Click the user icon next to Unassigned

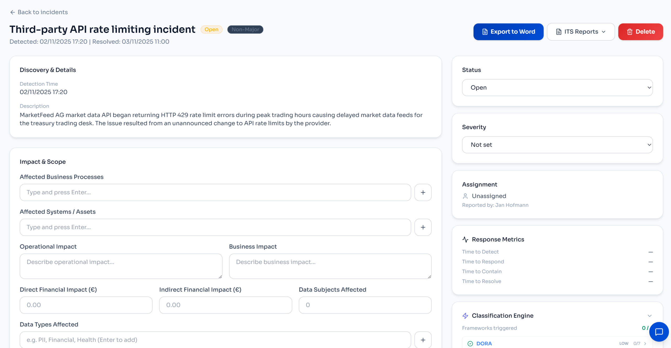[x=466, y=196]
